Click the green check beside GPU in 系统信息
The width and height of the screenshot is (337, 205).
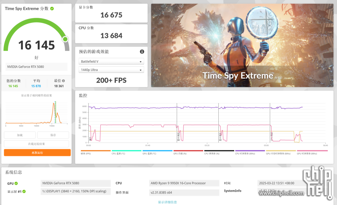16,183
